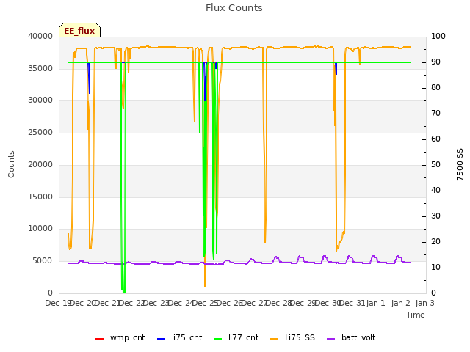Click the 15000 tick on Counts axis
This screenshot has width=470, height=352.
(40, 197)
